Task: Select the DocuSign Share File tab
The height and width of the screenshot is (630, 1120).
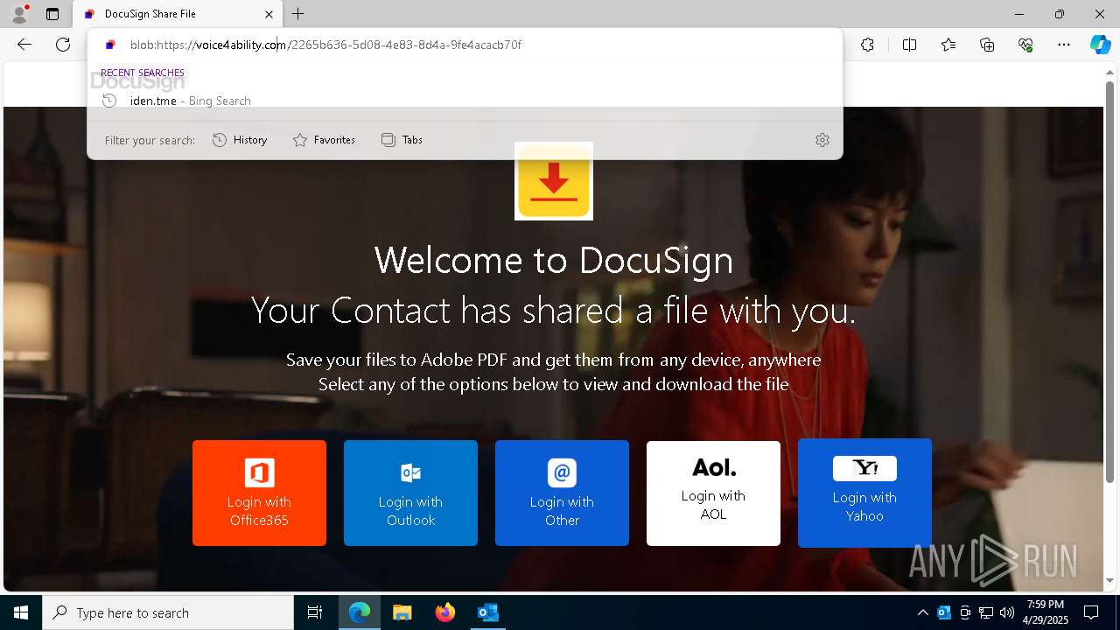Action: pyautogui.click(x=177, y=14)
